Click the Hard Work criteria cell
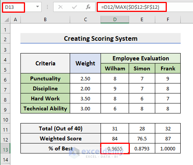This screenshot has height=165, width=193. point(45,98)
